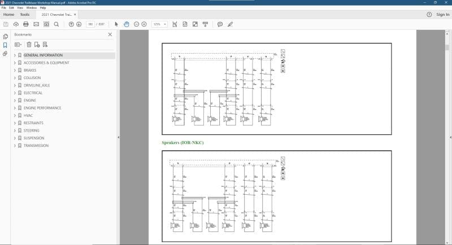Select the Highlight pen tool
The width and height of the screenshot is (452, 245).
point(230,24)
